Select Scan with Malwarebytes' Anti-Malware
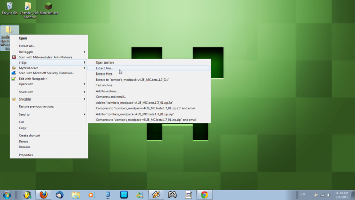The image size is (355, 200). 49,57
